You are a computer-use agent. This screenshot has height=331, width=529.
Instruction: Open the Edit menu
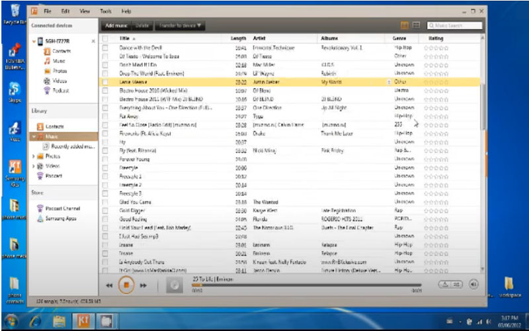(x=65, y=11)
